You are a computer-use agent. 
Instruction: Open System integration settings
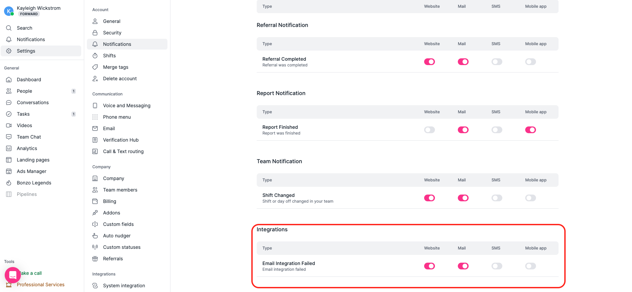point(124,286)
